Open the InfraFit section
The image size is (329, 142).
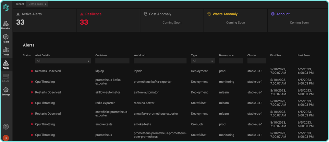tap(6, 78)
